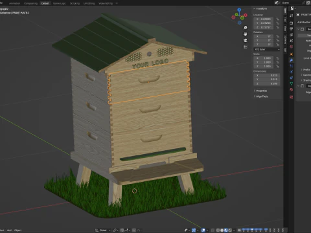Switch to the Game Logic workspace tab
The width and height of the screenshot is (311, 233).
click(60, 3)
